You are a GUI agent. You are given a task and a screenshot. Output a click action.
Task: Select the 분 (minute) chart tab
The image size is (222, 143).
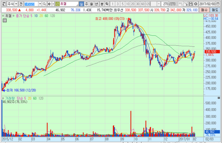pyautogui.click(x=102, y=4)
